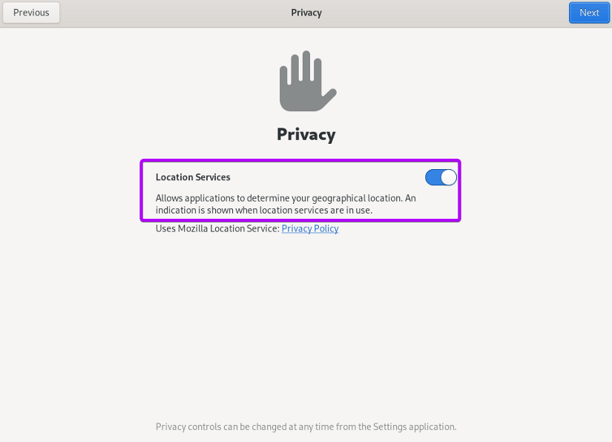Image resolution: width=612 pixels, height=442 pixels.
Task: Click the Location Services label
Action: (x=193, y=177)
